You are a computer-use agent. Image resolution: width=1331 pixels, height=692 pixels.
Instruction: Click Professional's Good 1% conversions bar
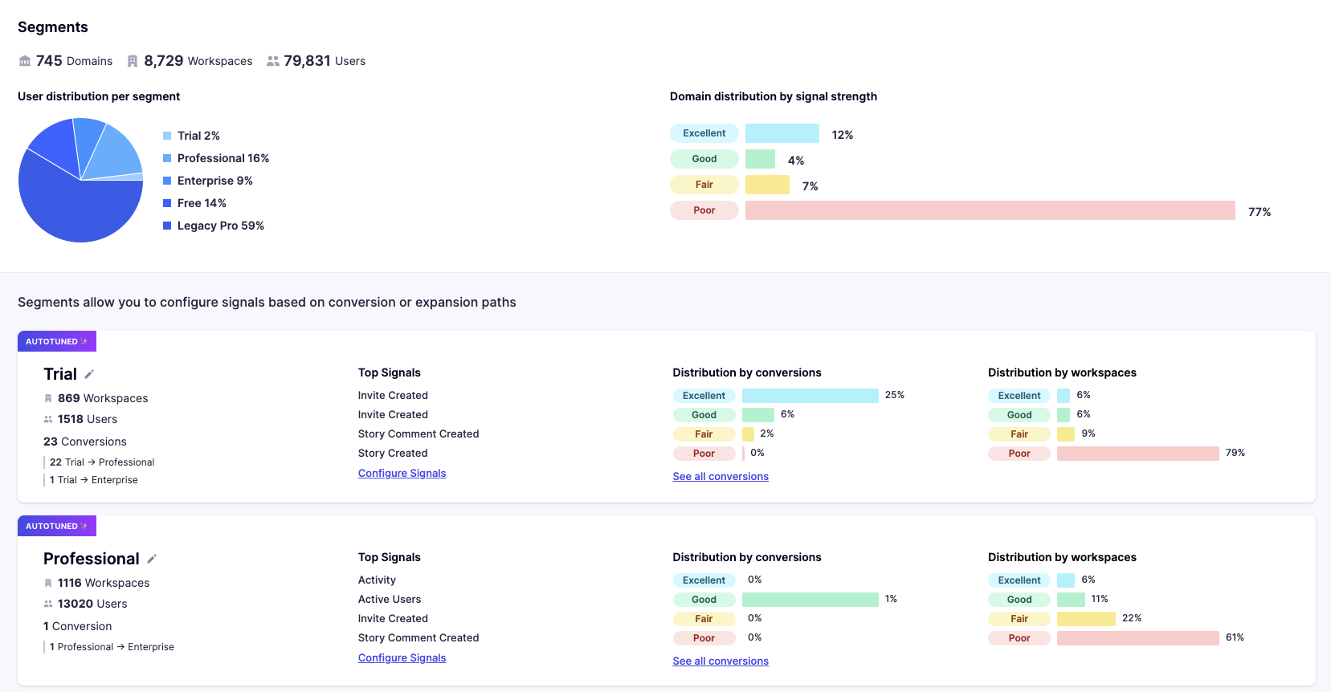click(810, 600)
